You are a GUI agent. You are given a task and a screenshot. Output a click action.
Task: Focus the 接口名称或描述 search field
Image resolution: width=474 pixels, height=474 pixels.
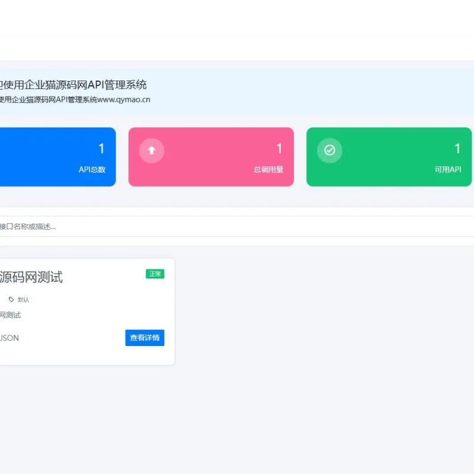(x=237, y=226)
